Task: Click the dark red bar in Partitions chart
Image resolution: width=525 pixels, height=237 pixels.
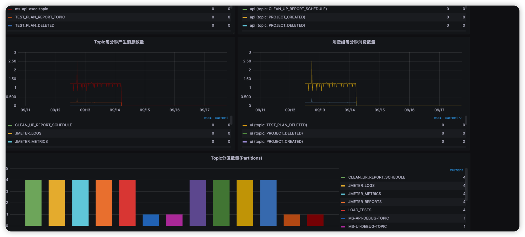Action: 315,220
